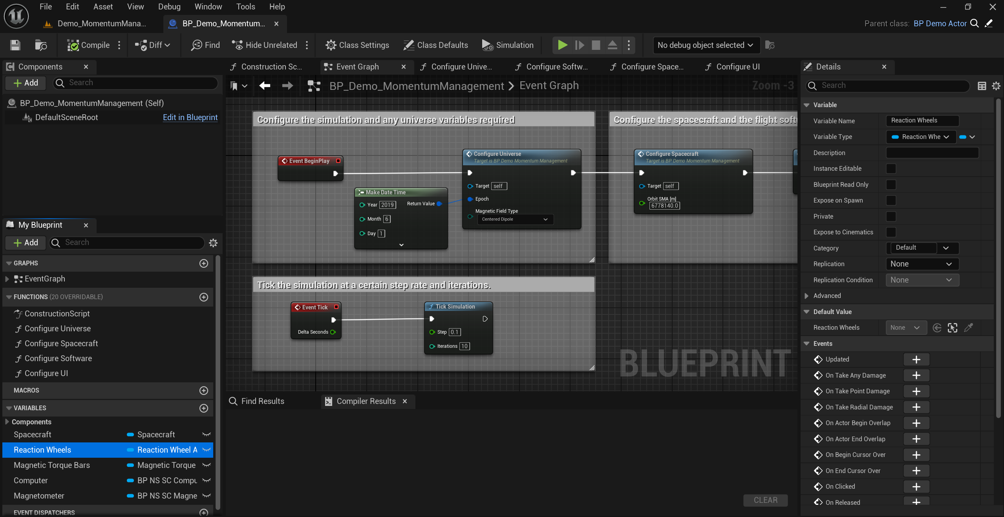Select Reaction Wheels actor in viewport icon
The height and width of the screenshot is (517, 1004).
(953, 328)
